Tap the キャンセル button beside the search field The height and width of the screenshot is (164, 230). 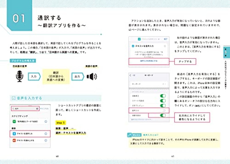(x=44, y=109)
